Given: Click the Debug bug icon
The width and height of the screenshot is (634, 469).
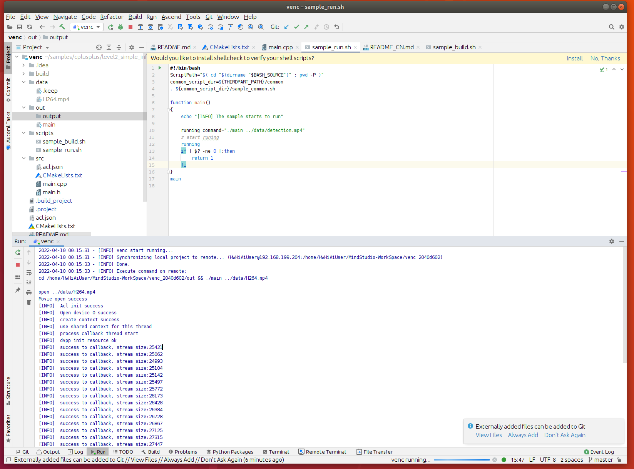Looking at the screenshot, I should tap(120, 27).
